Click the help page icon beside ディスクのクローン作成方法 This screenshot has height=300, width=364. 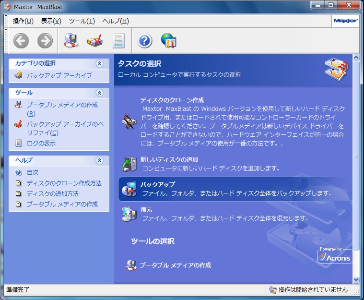point(18,183)
